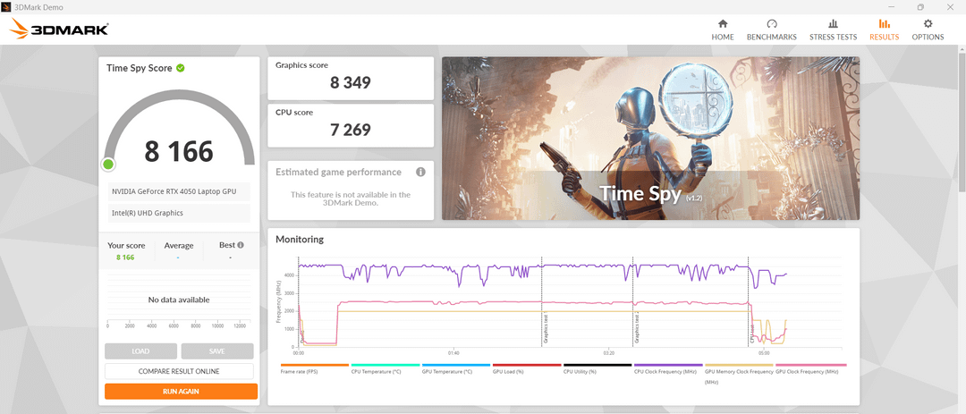Screen dimensions: 966x414
Task: Click the Estimated game performance info icon
Action: point(420,172)
